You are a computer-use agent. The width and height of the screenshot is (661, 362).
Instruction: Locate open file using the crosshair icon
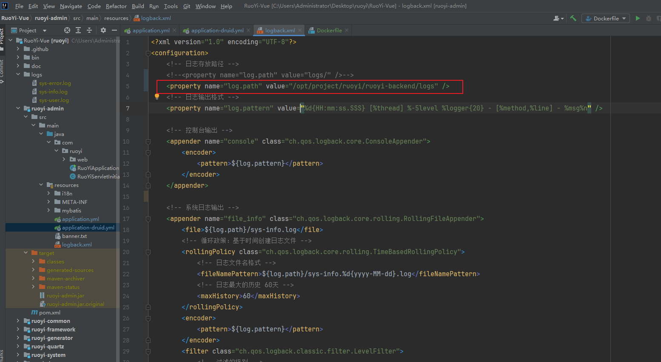click(x=67, y=30)
